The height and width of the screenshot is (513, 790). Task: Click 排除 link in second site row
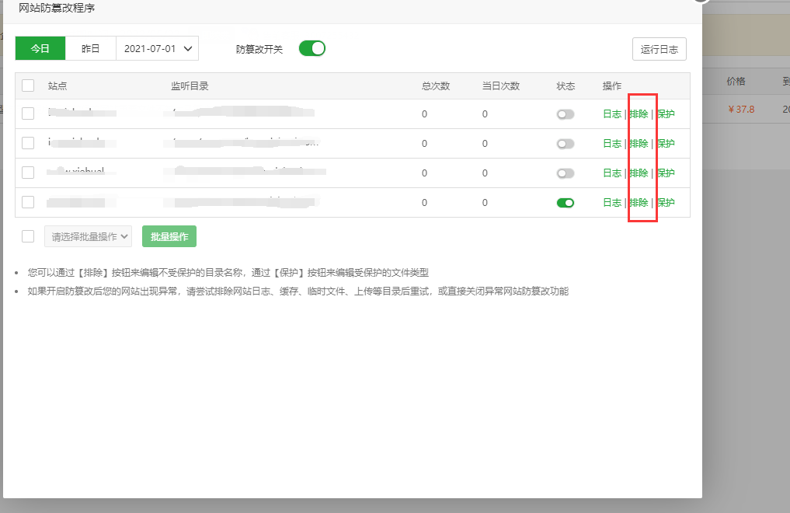point(639,144)
